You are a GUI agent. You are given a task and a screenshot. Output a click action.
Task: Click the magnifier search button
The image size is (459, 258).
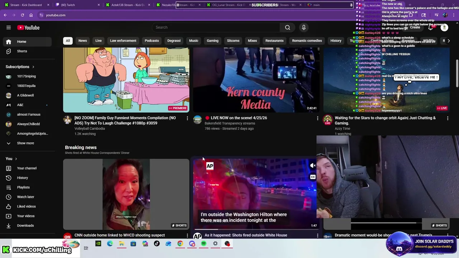pyautogui.click(x=288, y=28)
